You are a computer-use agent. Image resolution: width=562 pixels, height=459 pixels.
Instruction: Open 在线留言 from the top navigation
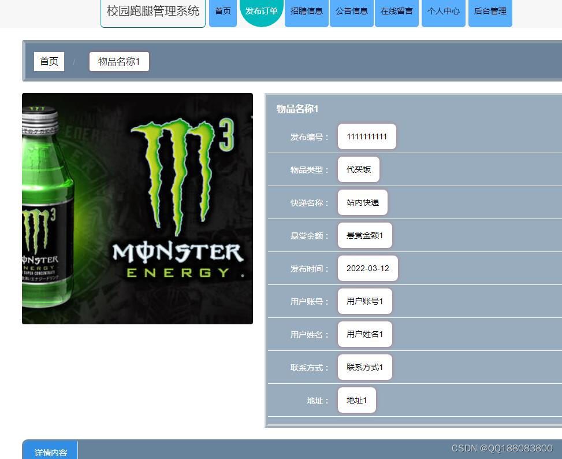(396, 13)
